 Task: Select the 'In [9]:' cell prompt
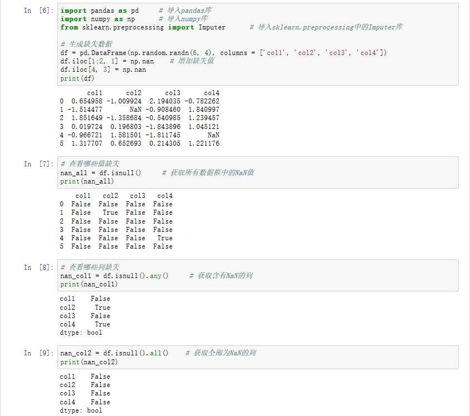(x=37, y=353)
